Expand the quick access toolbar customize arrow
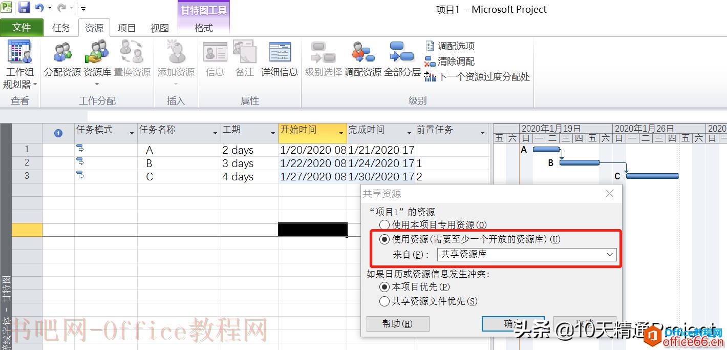 point(83,8)
